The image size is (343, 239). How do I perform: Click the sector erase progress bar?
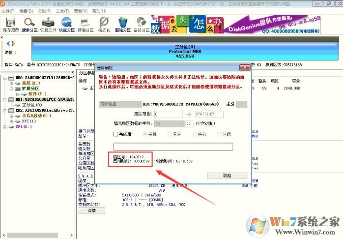tap(173, 147)
